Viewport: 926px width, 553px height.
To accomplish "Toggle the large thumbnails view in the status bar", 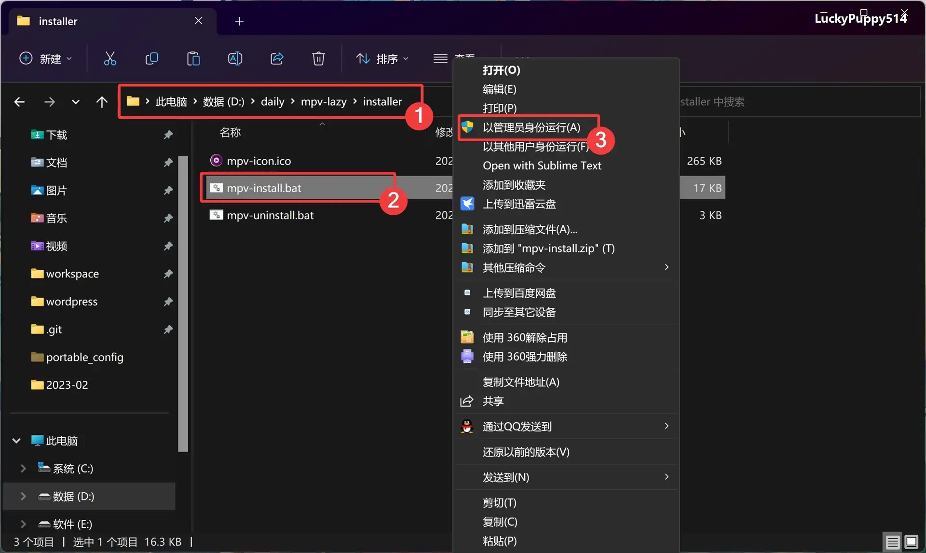I will point(911,541).
